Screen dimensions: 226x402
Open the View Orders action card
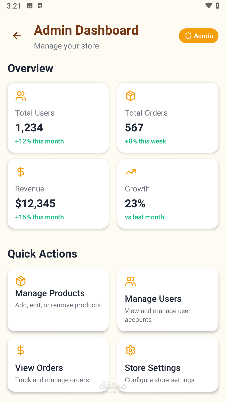(x=58, y=364)
